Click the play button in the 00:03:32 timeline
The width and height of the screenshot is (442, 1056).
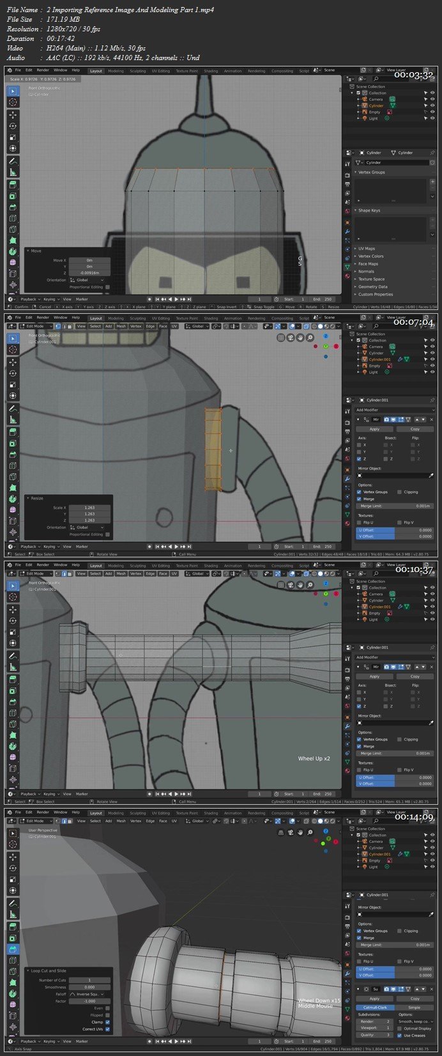(176, 299)
